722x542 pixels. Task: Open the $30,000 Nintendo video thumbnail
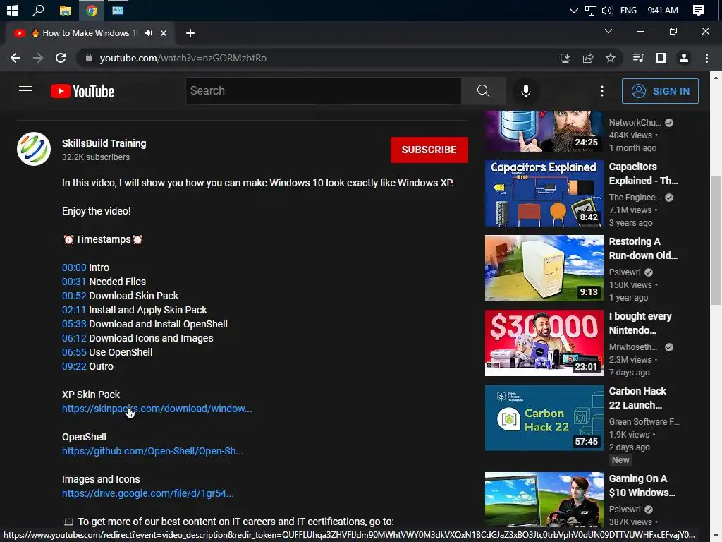pos(544,343)
